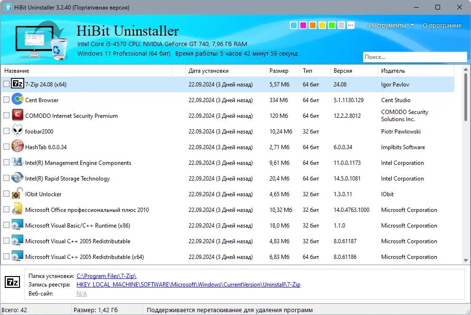Click the HiBit Uninstaller title bar icon
The image size is (471, 315).
8,7
